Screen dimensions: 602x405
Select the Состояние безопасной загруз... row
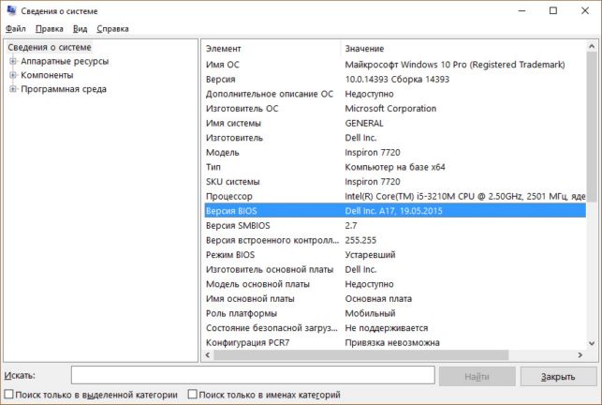pos(395,328)
